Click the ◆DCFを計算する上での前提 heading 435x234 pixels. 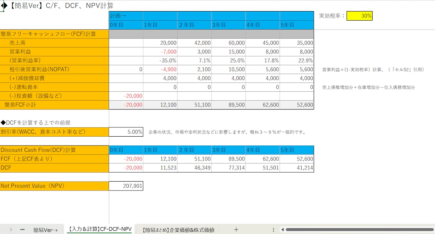pos(35,122)
